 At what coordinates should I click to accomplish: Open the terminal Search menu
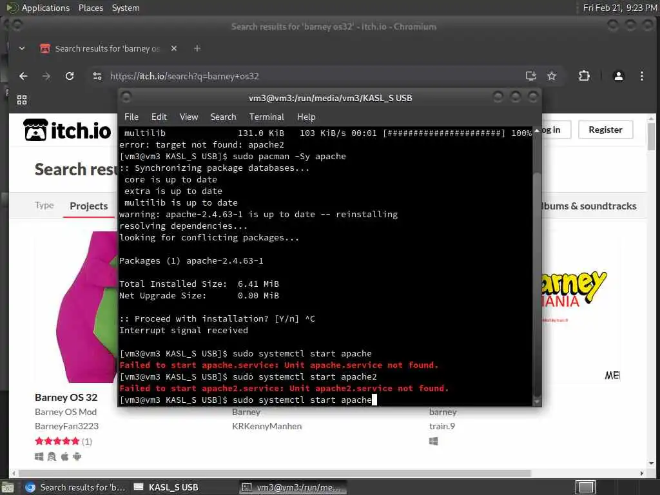(x=223, y=117)
